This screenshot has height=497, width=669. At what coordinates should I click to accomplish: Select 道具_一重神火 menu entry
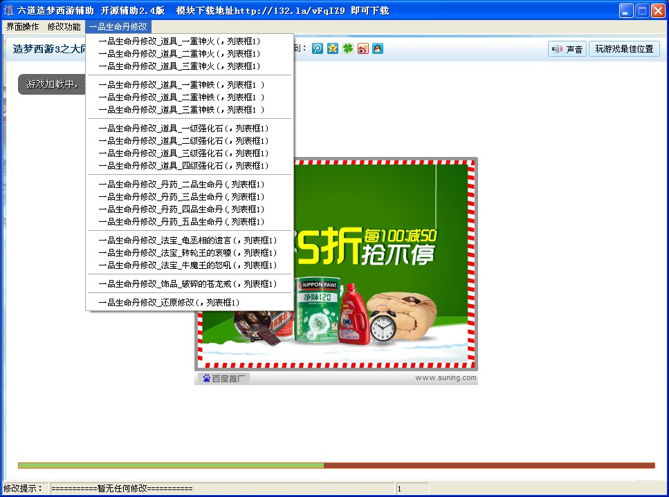(190, 41)
